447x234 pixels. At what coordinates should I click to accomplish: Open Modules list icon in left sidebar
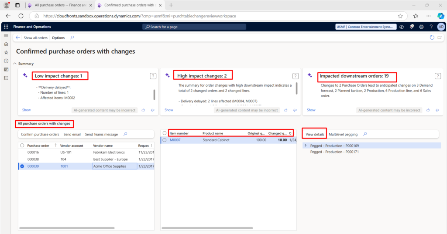[6, 78]
